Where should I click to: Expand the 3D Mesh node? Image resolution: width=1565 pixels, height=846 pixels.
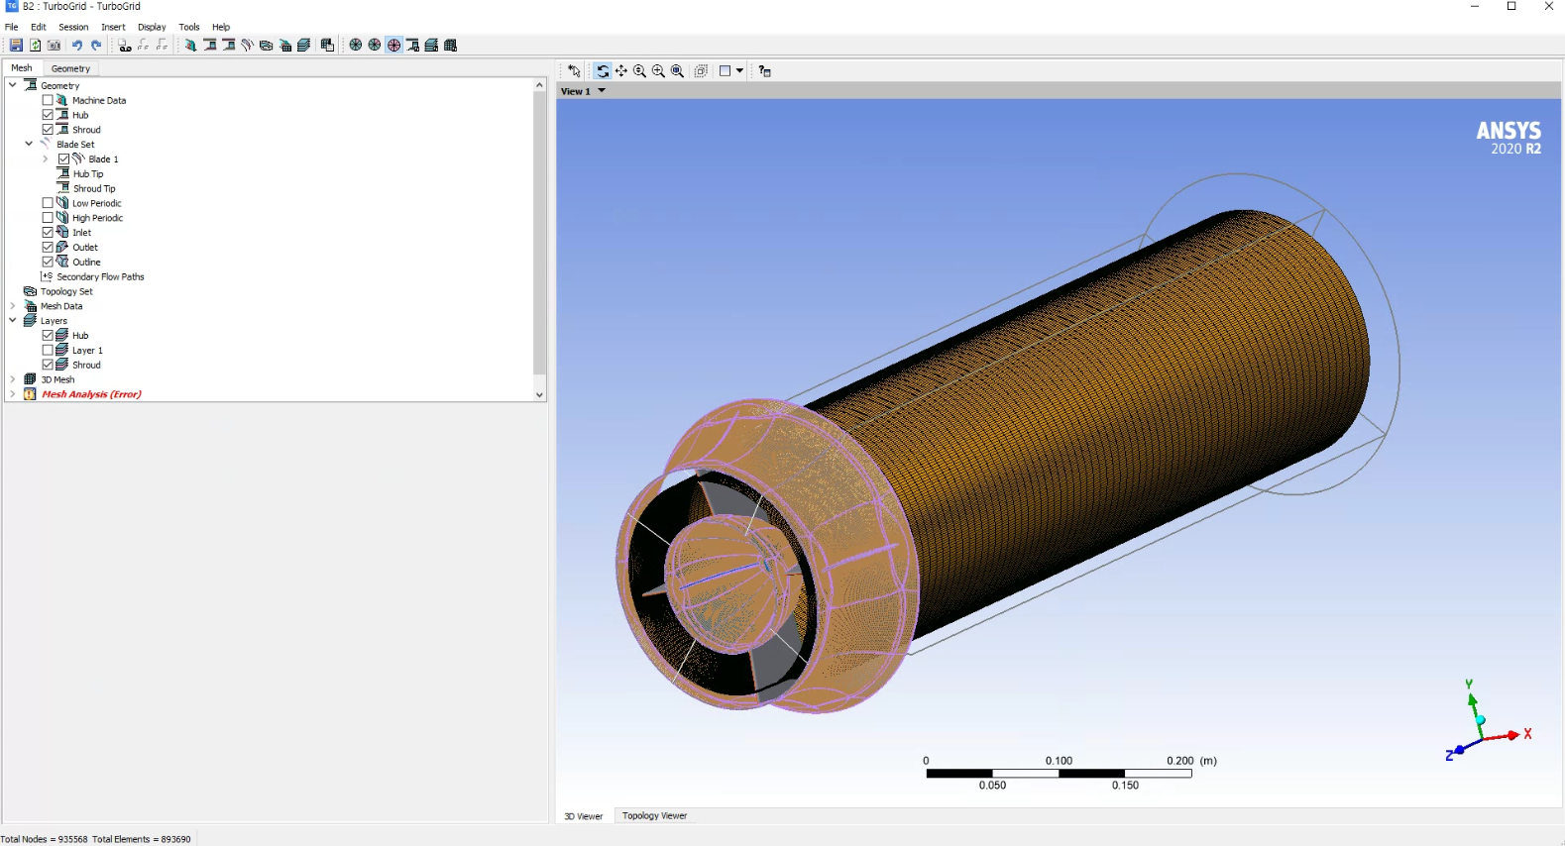pos(13,379)
